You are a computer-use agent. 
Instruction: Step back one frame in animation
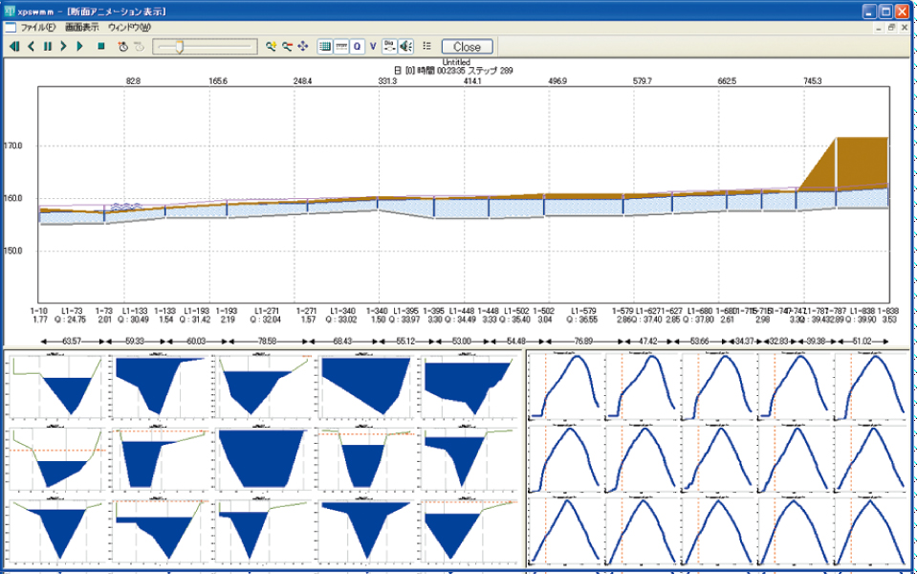point(31,46)
